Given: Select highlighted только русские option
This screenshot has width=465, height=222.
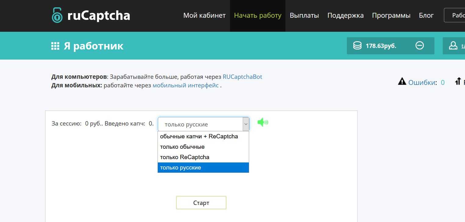Looking at the screenshot, I should click(203, 168).
